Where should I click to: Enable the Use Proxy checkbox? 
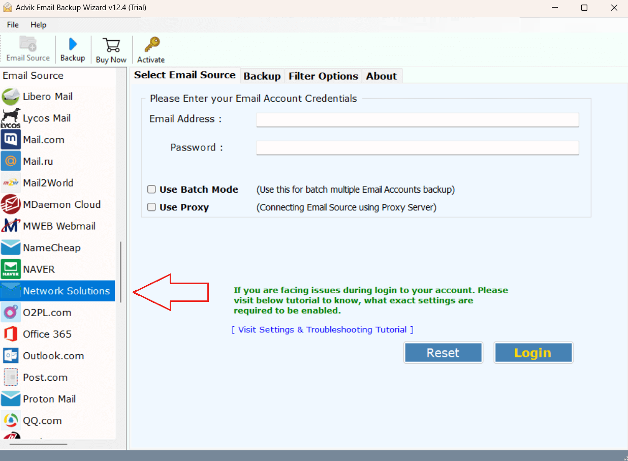[151, 207]
